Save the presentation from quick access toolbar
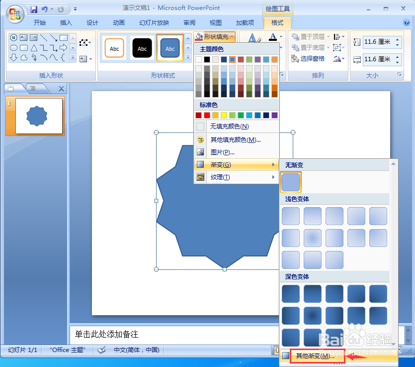 coord(34,9)
